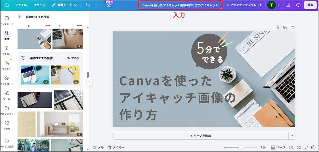The image size is (319, 152).
Task: Undo the last action
Action: point(88,5)
